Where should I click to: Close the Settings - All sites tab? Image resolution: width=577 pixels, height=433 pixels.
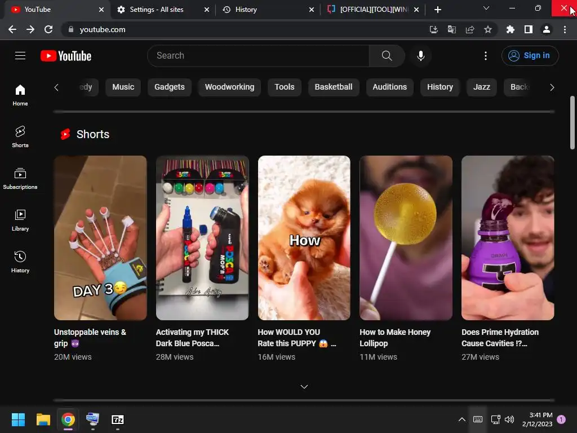207,10
